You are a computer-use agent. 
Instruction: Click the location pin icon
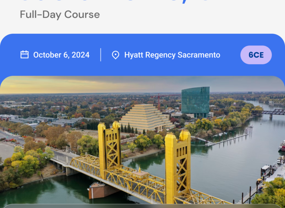click(115, 55)
